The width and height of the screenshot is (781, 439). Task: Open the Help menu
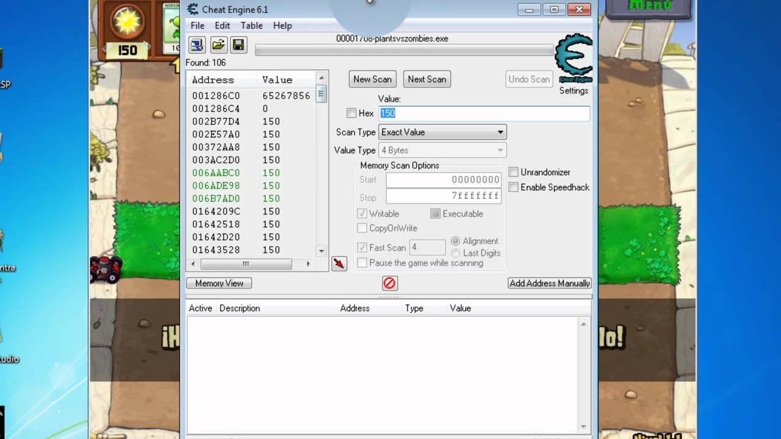coord(283,26)
